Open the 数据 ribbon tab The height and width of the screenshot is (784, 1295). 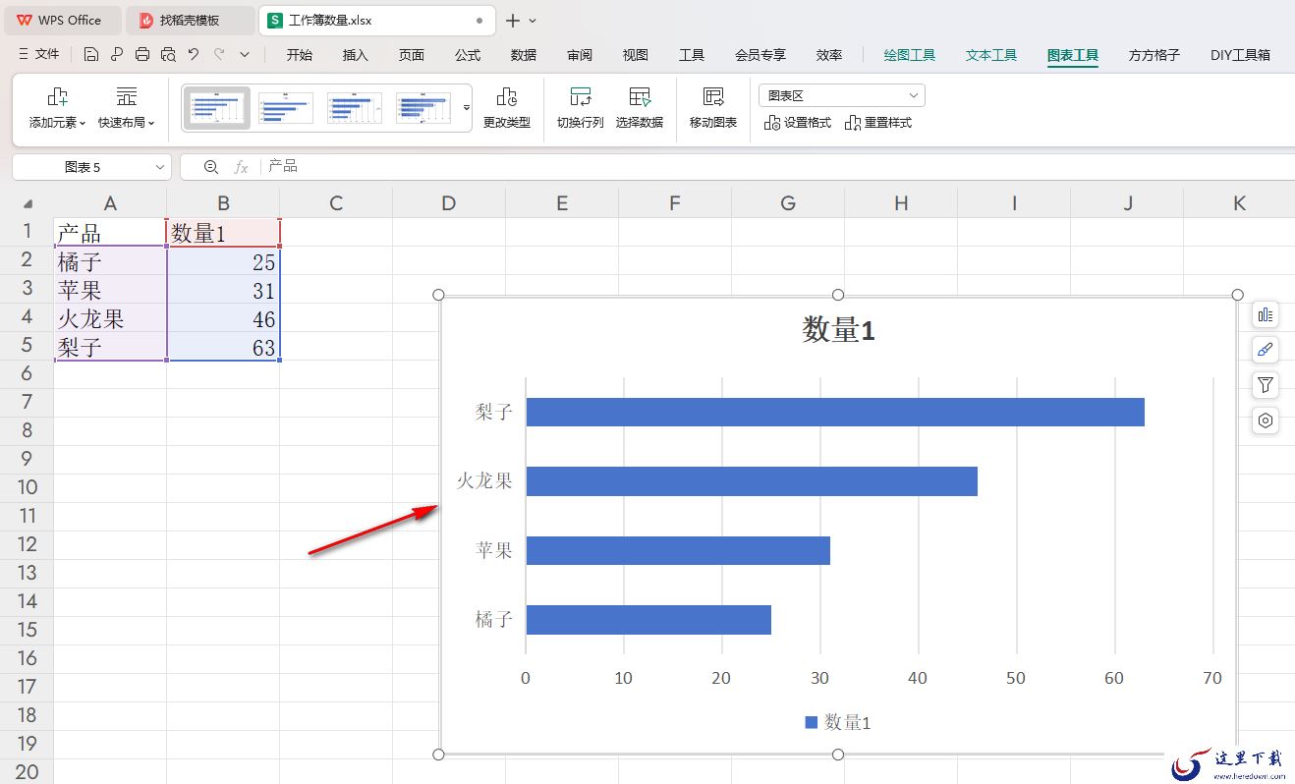524,55
